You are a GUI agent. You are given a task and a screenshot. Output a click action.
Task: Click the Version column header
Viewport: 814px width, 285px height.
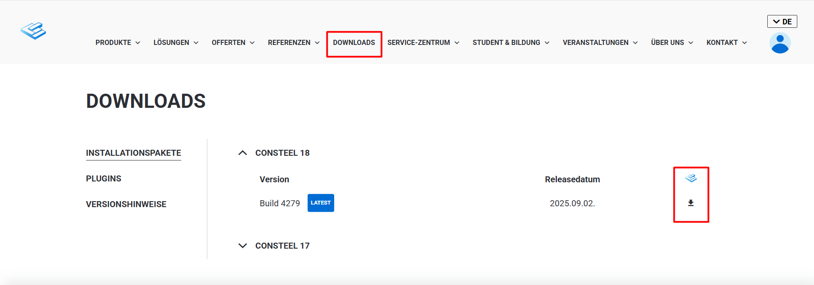point(274,179)
